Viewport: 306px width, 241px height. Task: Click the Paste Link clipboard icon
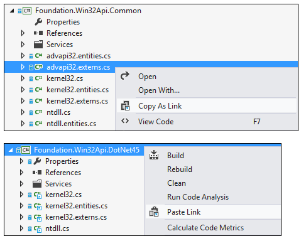click(x=154, y=212)
